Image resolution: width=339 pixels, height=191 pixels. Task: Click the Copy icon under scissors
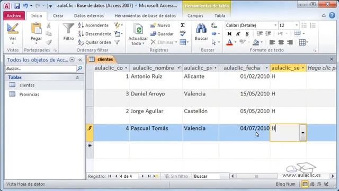49,34
